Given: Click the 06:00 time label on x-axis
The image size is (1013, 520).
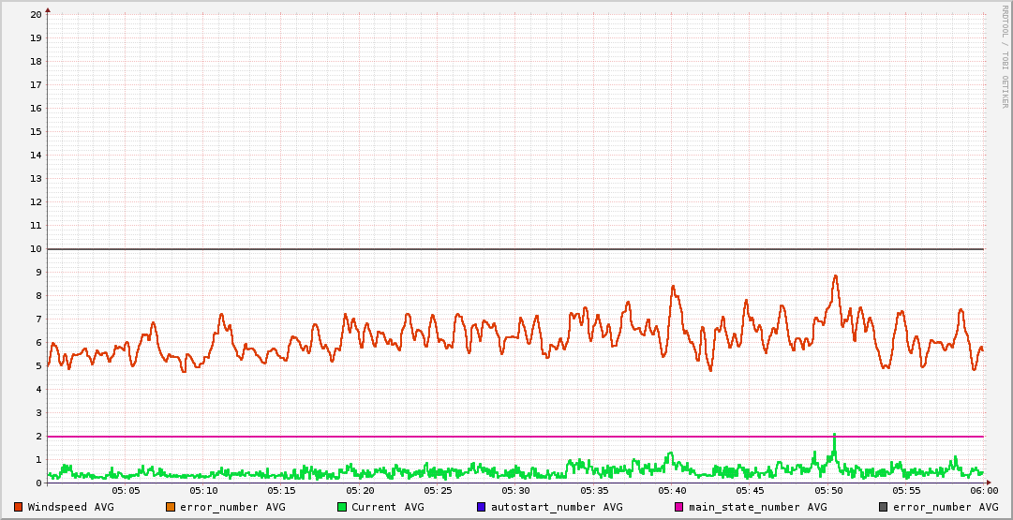Looking at the screenshot, I should point(983,490).
